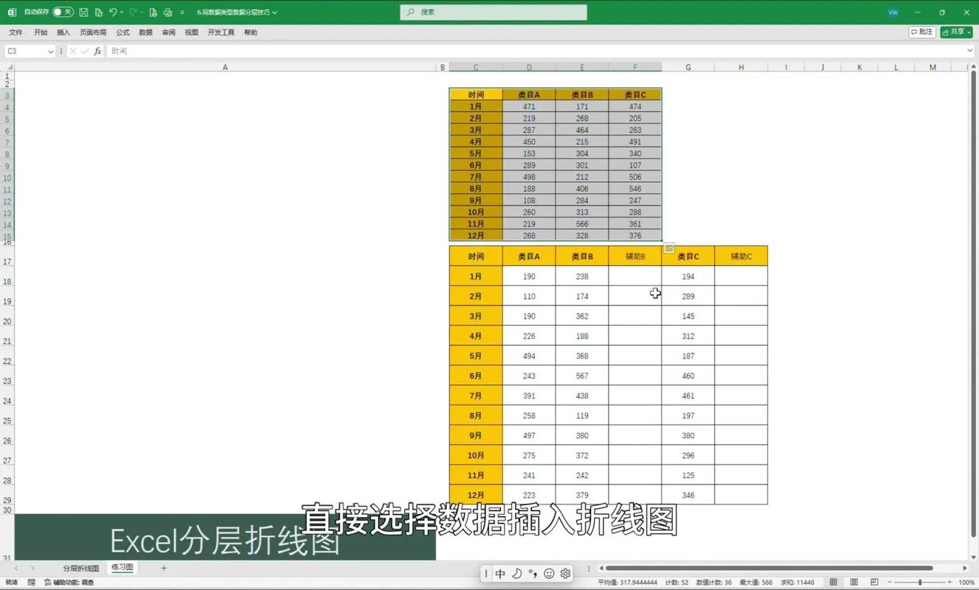979x590 pixels.
Task: Click the Insert Function fx icon
Action: 97,52
